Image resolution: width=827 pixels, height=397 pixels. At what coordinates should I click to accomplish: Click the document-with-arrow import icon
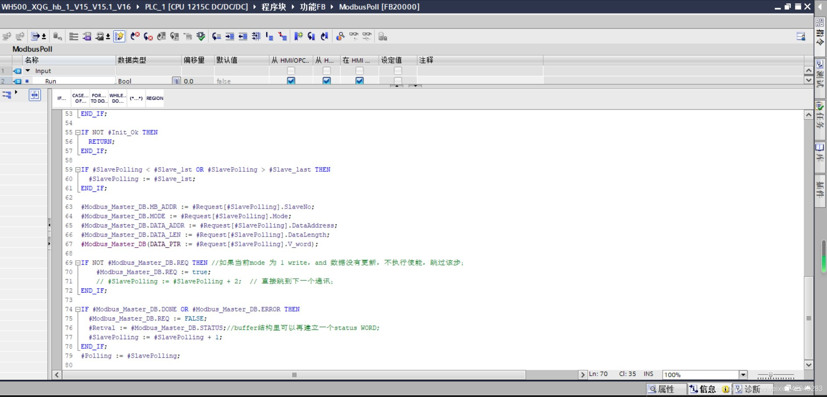pyautogui.click(x=36, y=36)
